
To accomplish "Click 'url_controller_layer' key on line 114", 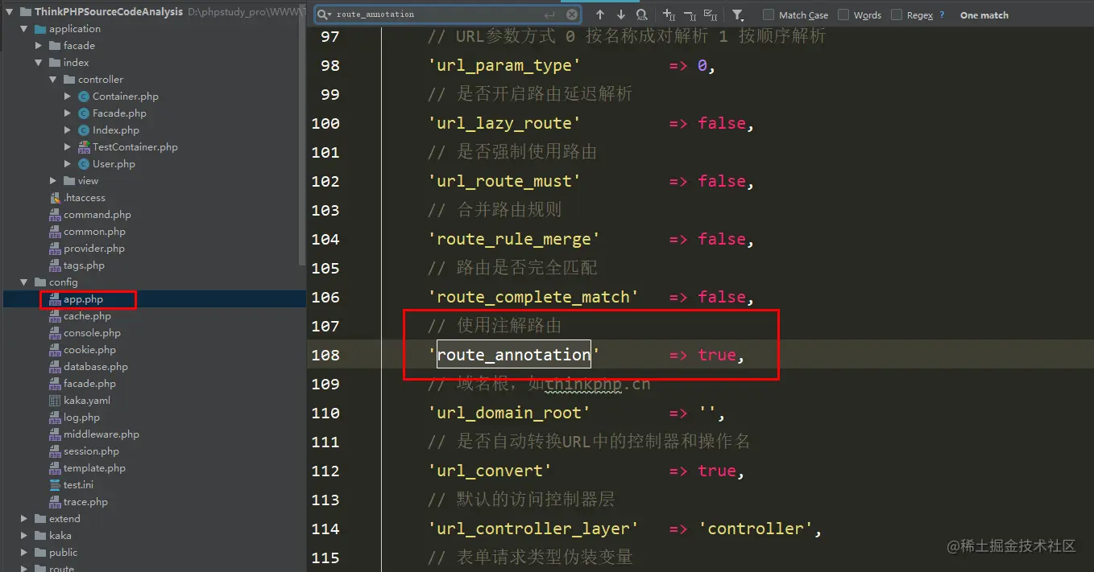I will click(x=533, y=529).
